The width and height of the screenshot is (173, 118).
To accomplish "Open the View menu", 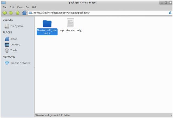I will tap(20, 7).
